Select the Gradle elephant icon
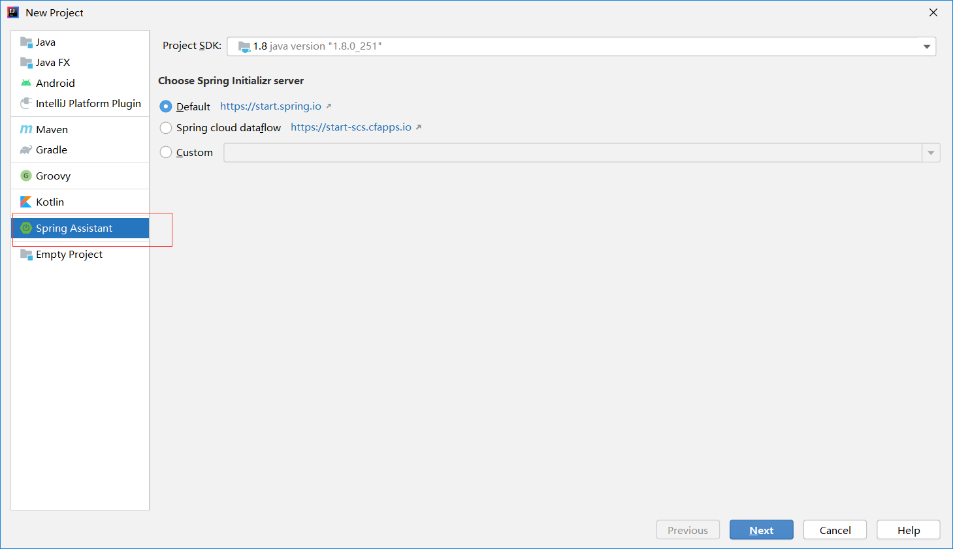The width and height of the screenshot is (953, 549). click(26, 150)
